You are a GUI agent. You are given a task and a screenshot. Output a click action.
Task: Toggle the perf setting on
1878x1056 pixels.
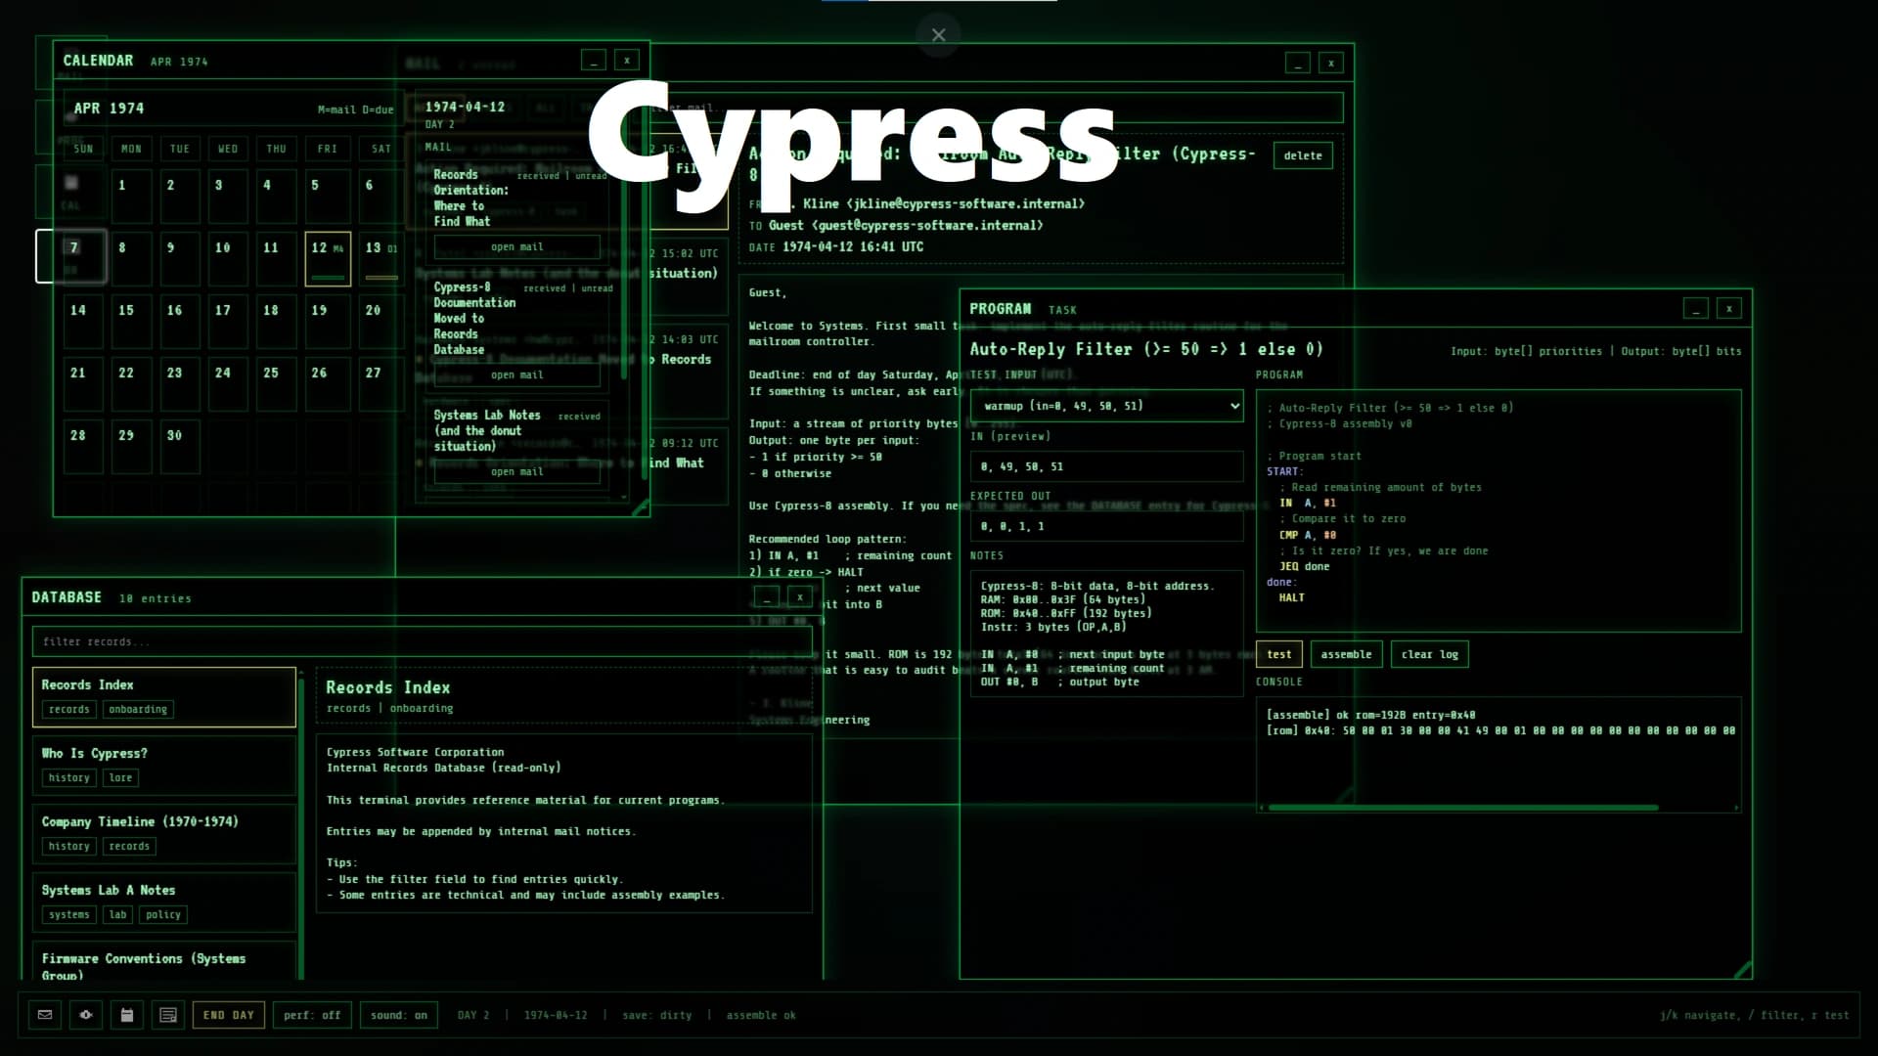(x=312, y=1014)
